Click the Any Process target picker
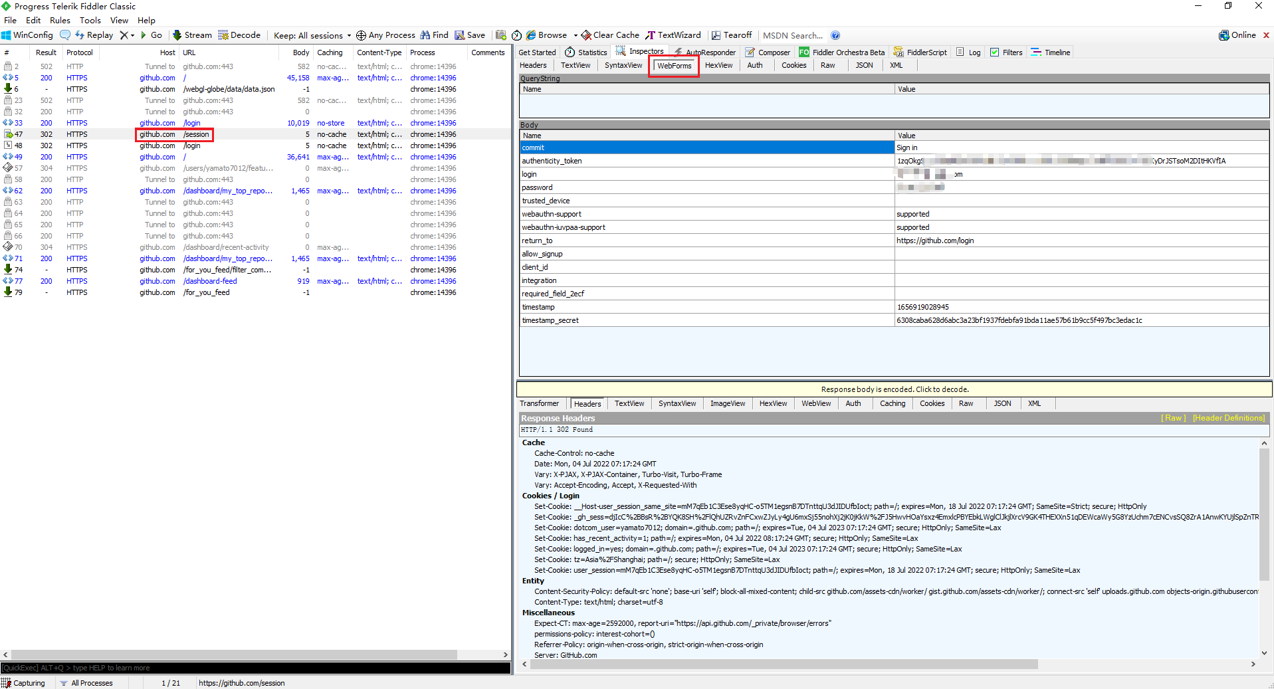This screenshot has height=689, width=1274. [385, 35]
